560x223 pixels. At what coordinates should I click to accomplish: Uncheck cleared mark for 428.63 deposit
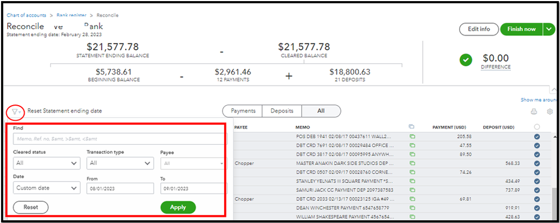click(537, 217)
